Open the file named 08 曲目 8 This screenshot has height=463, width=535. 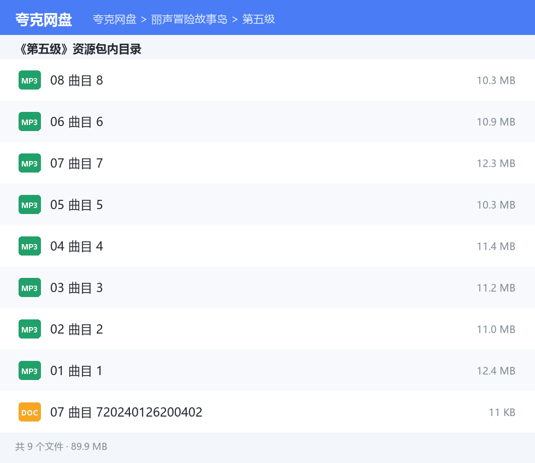click(76, 80)
